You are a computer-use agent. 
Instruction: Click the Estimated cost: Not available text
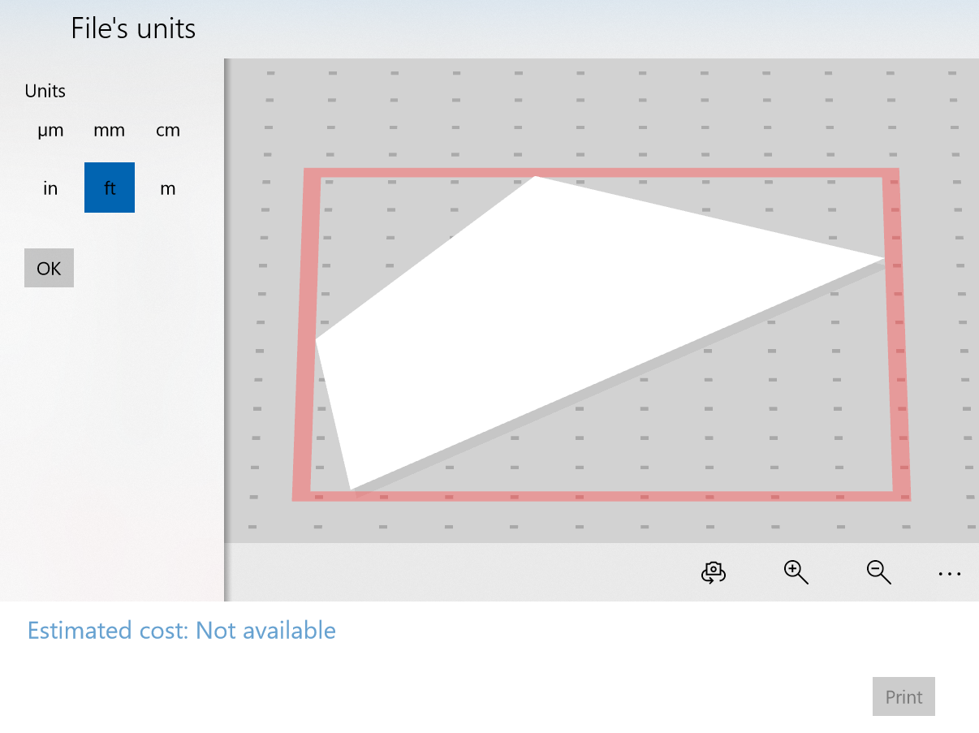click(x=182, y=630)
